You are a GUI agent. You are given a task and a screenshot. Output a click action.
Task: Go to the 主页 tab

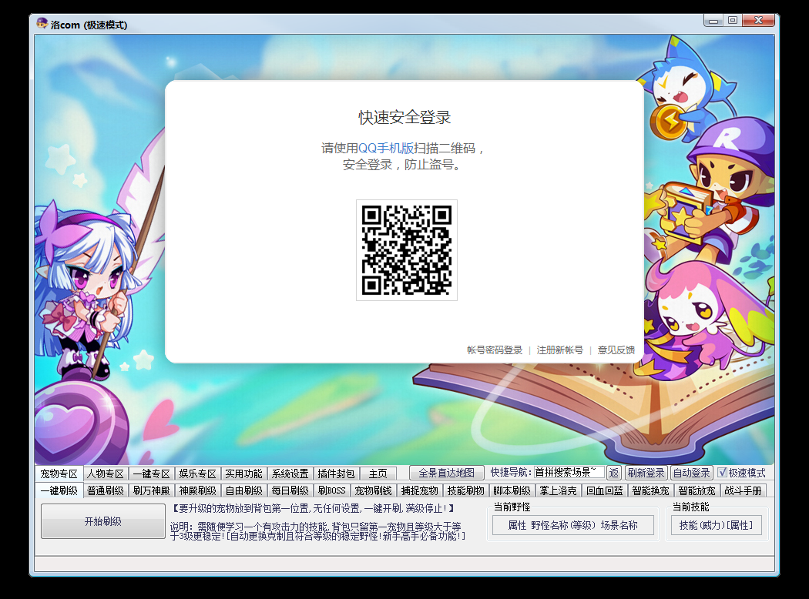point(378,474)
